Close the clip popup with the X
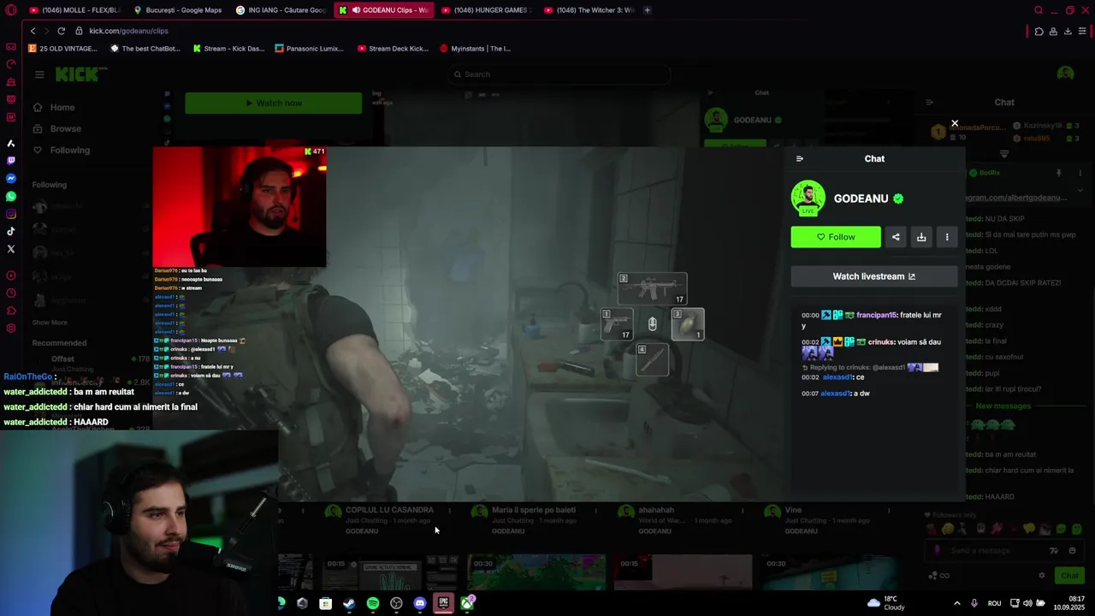Image resolution: width=1095 pixels, height=616 pixels. point(955,123)
